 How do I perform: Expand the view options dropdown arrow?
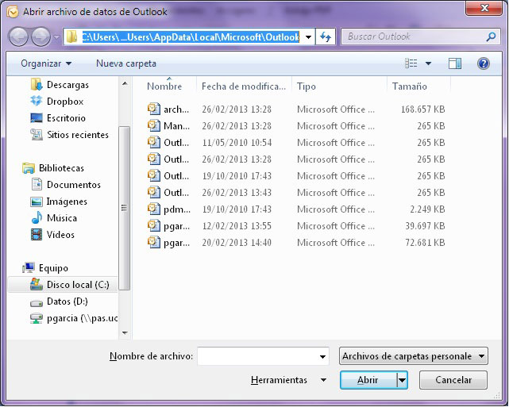(x=428, y=63)
